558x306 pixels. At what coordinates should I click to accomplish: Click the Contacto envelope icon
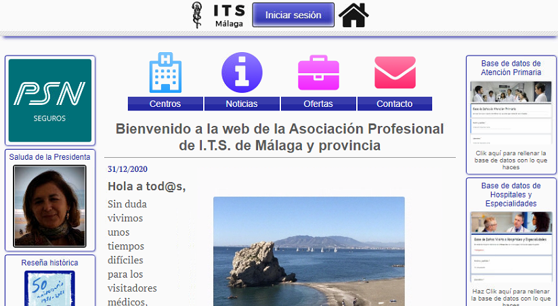395,72
